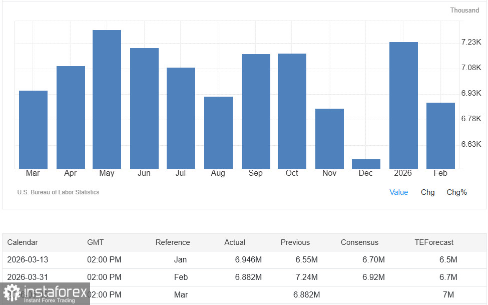Switch chart to Value view
The width and height of the screenshot is (488, 305).
(399, 192)
